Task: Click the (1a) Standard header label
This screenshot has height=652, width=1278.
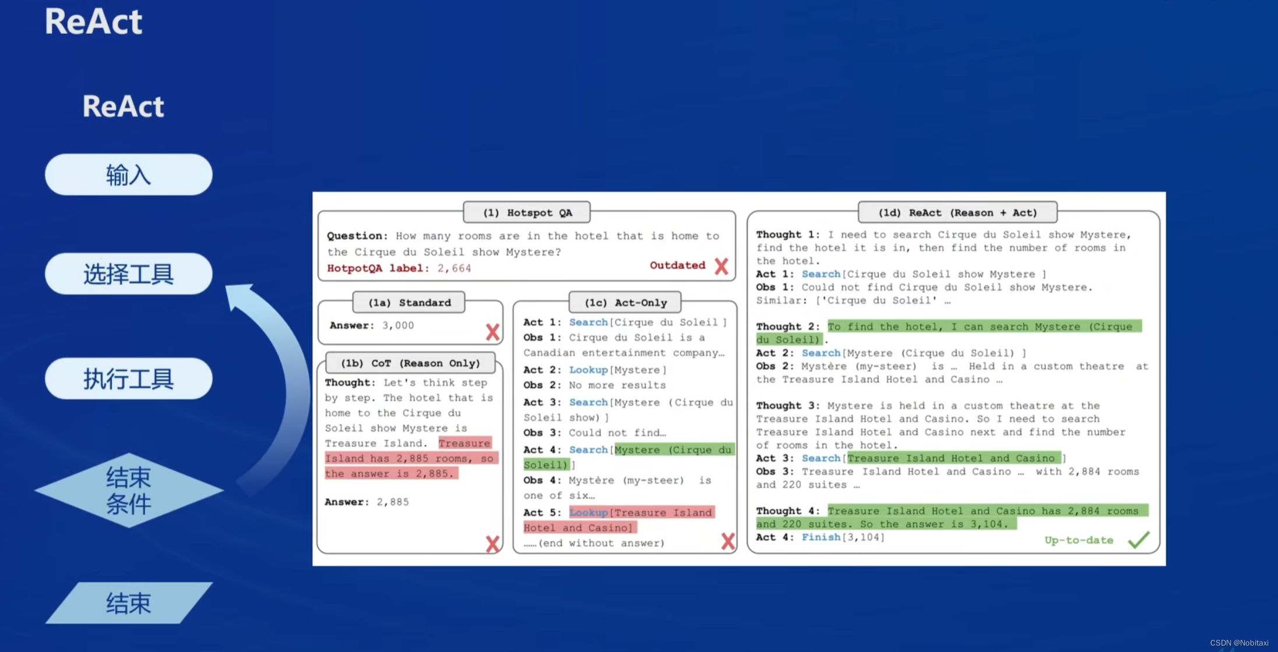Action: click(x=409, y=303)
